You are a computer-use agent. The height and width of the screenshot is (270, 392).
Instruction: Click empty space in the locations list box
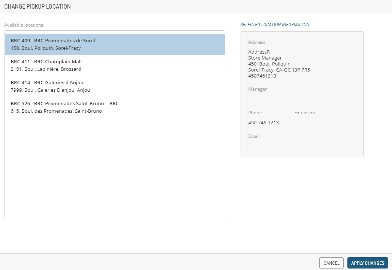tap(115, 169)
